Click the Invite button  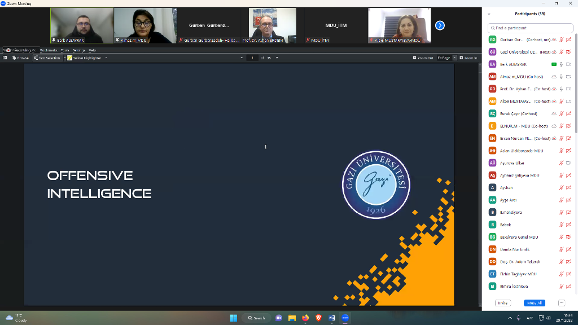coord(502,303)
